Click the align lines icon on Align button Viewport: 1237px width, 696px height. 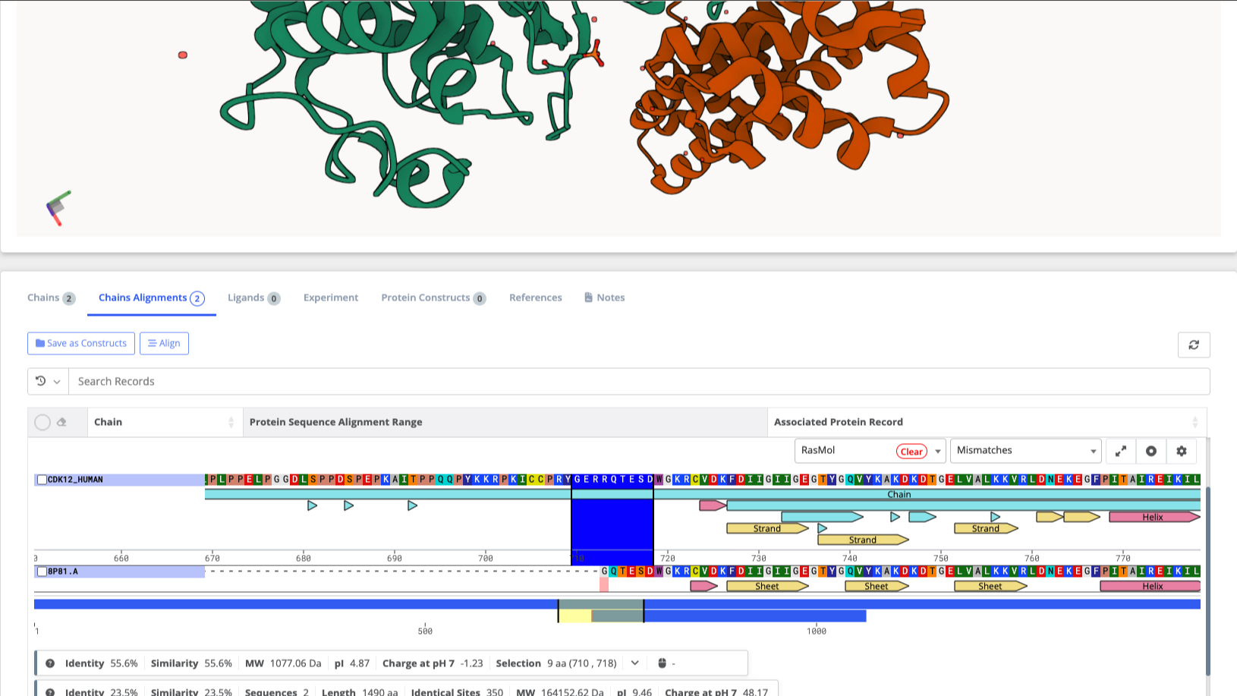click(x=153, y=343)
